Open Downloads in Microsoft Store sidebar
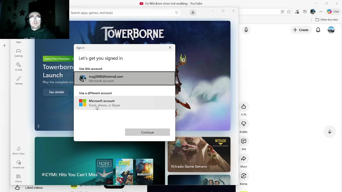342x192 pixels. [18, 165]
